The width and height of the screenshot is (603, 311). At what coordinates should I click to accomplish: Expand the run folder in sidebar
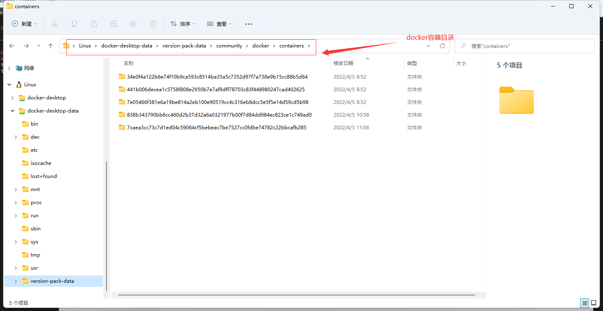(x=16, y=216)
